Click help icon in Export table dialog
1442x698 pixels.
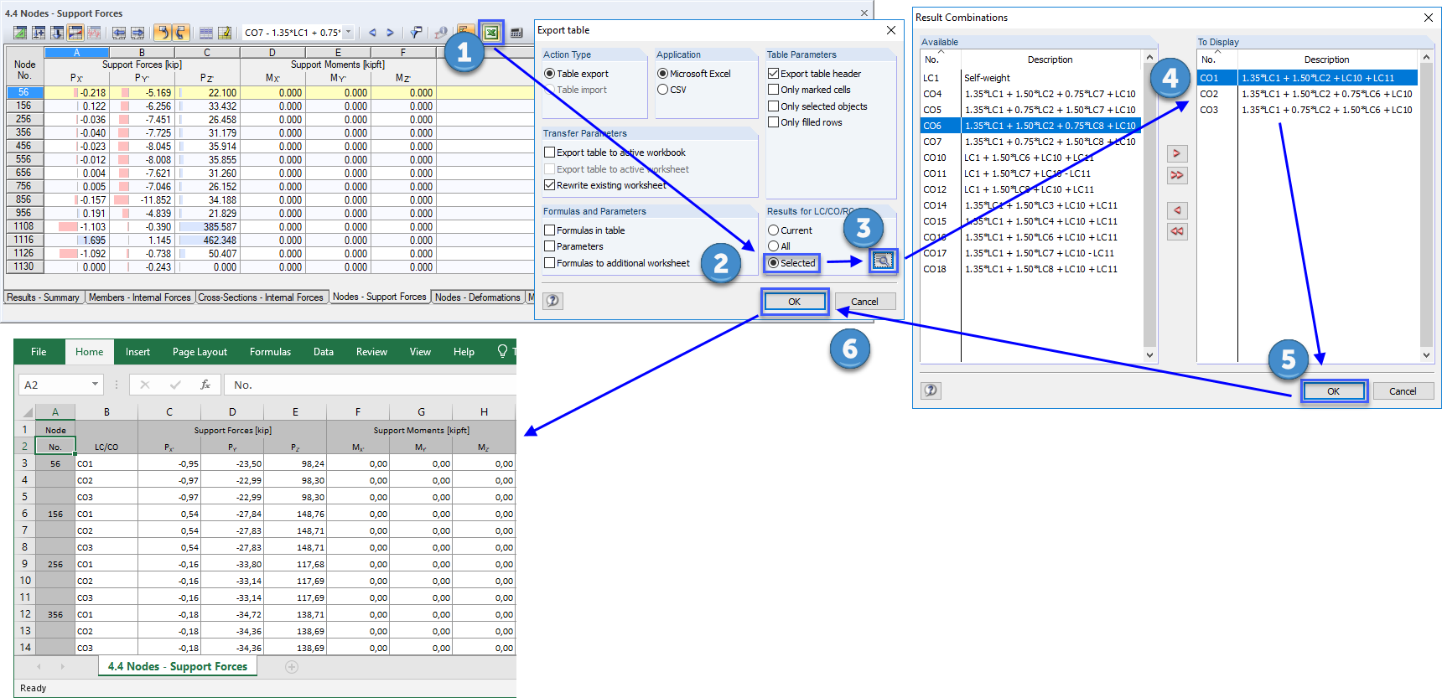click(552, 301)
